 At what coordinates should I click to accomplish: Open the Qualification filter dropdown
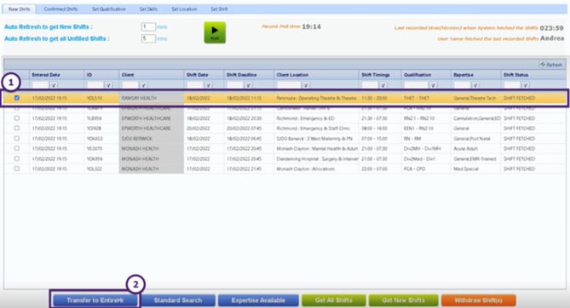[433, 85]
